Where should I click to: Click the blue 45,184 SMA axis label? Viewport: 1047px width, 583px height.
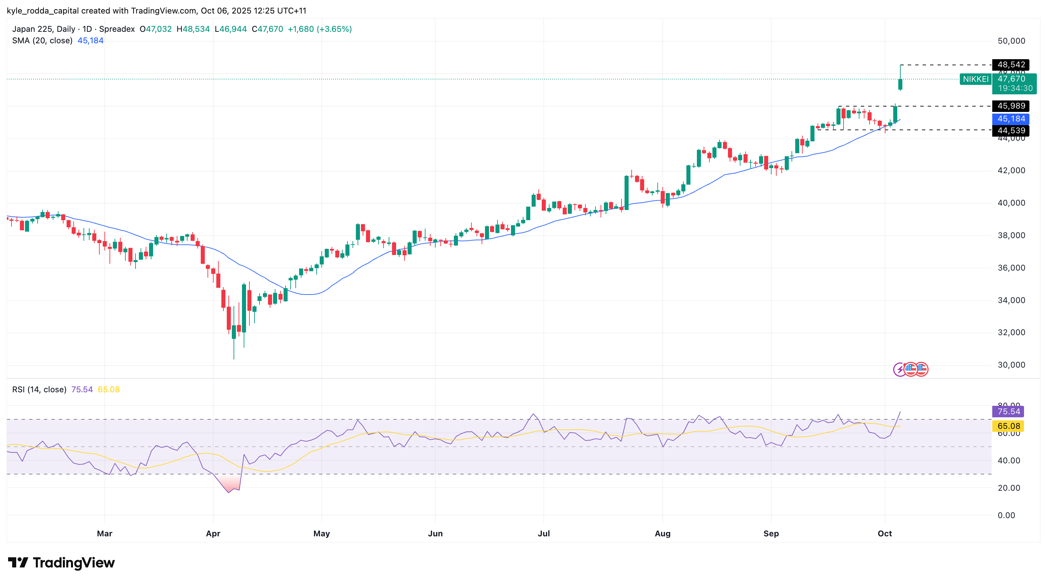pos(1011,119)
